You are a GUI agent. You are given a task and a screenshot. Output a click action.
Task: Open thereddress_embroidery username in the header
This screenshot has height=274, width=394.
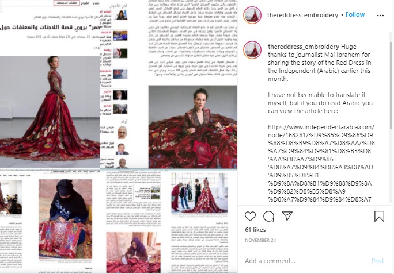pos(302,15)
